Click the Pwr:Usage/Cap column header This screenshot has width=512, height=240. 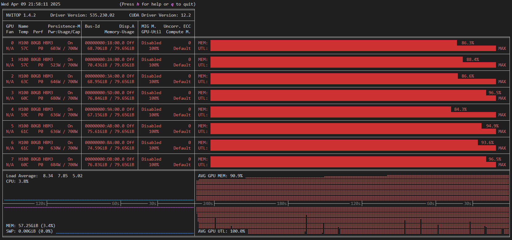click(64, 32)
